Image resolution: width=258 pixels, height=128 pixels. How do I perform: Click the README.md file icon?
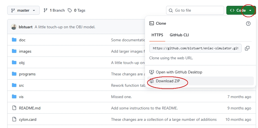(14, 108)
